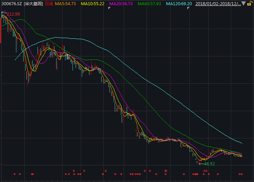The width and height of the screenshot is (254, 182).
Task: Click the small corner marker below MA120
Action: coord(188,8)
